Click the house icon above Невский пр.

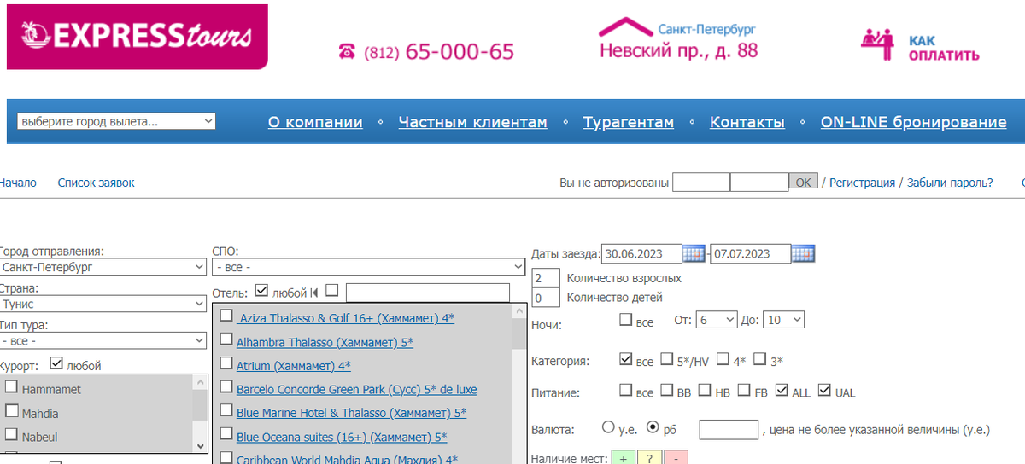[625, 28]
